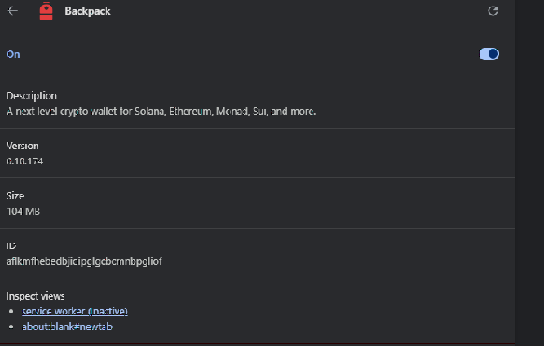Click the "On" status label
Screen dimensions: 544x346
coord(13,55)
